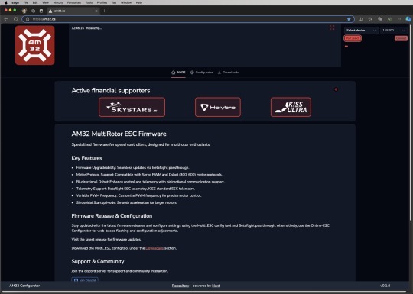Open the Repository link in footer
Screen dimensions: 413x294
click(x=180, y=286)
